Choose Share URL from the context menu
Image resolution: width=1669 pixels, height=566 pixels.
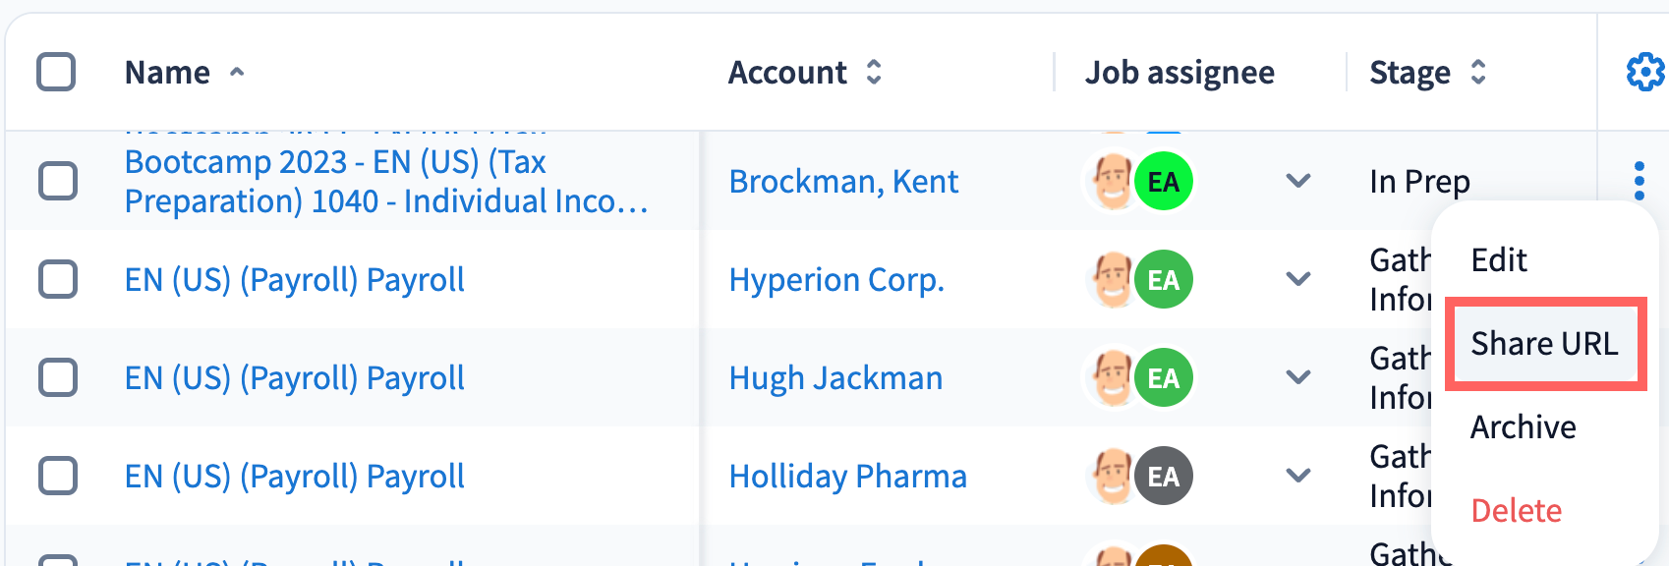click(x=1544, y=344)
